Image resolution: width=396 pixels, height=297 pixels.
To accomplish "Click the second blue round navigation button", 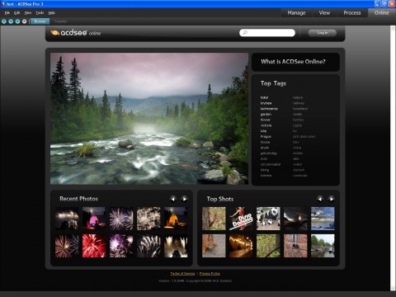I will [x=11, y=21].
